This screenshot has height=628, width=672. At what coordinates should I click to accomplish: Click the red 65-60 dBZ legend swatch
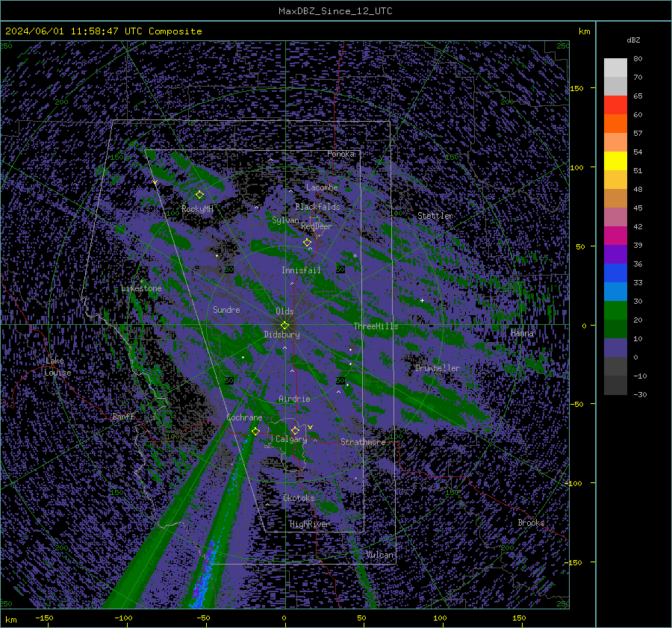[615, 105]
